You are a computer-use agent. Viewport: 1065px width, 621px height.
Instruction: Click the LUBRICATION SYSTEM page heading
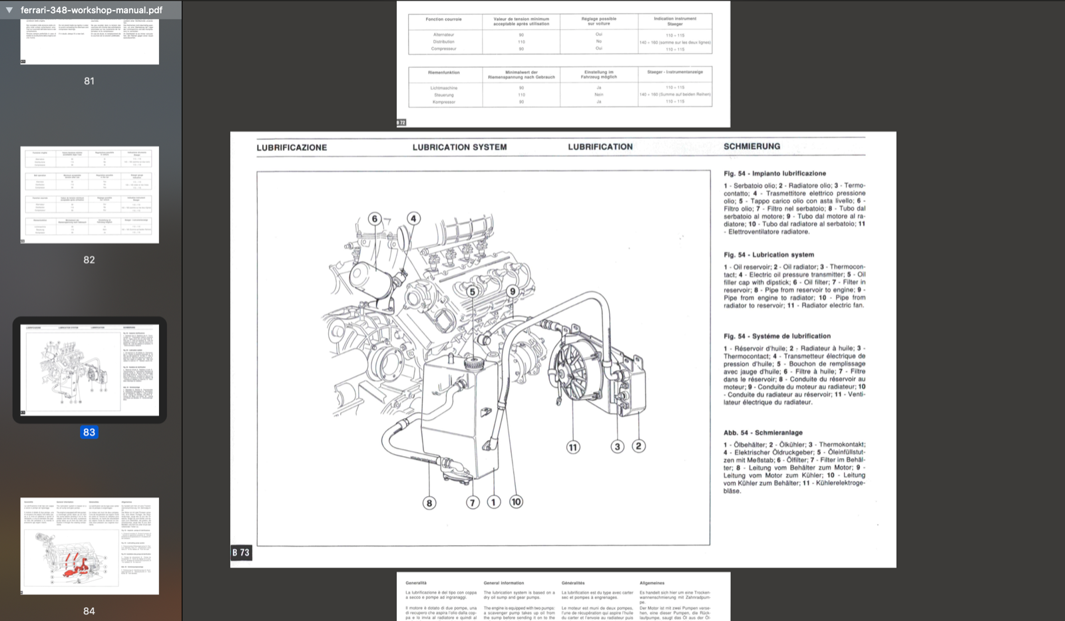pos(459,147)
